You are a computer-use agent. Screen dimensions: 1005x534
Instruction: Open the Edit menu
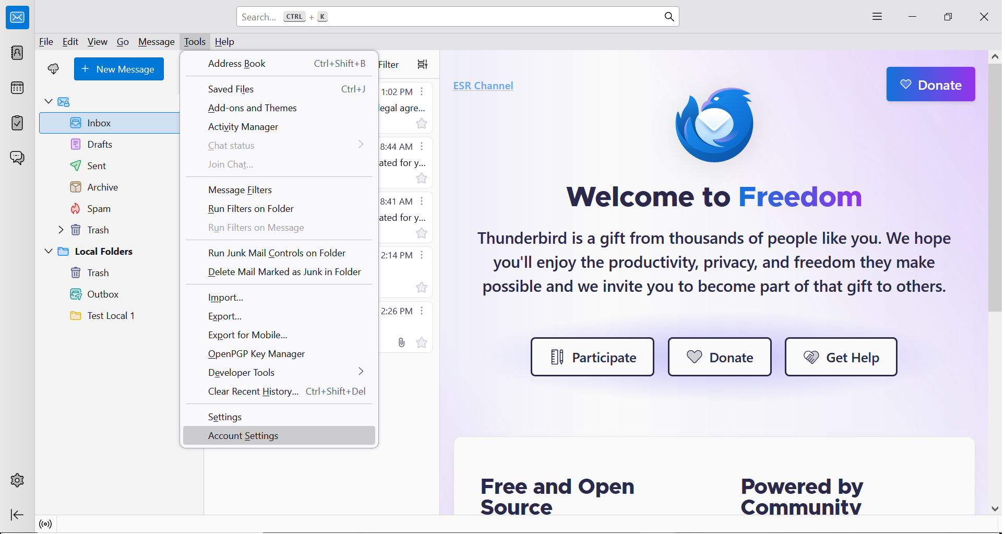click(x=70, y=42)
